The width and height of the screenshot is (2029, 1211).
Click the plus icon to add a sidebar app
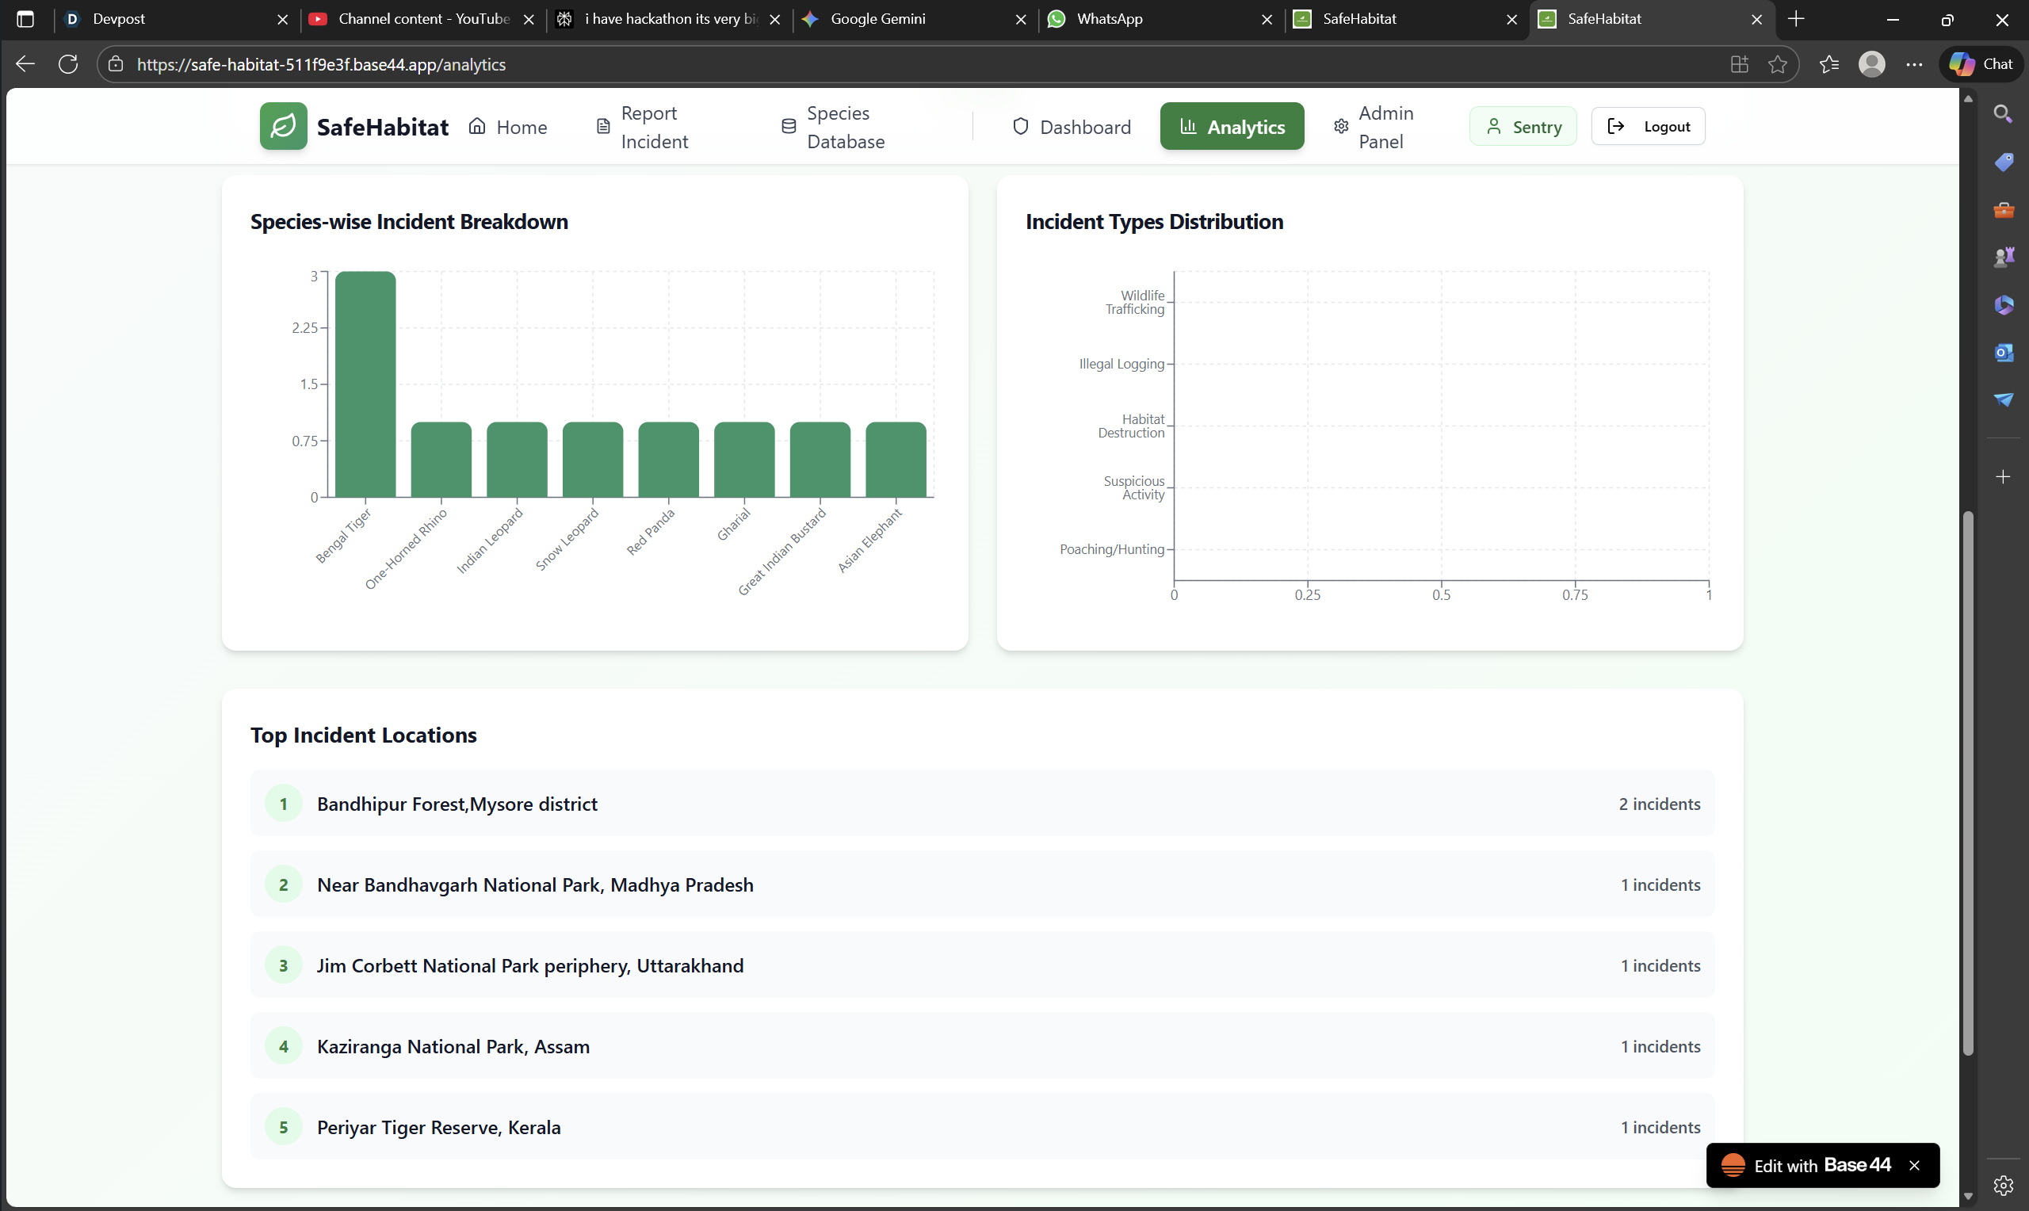coord(2003,476)
